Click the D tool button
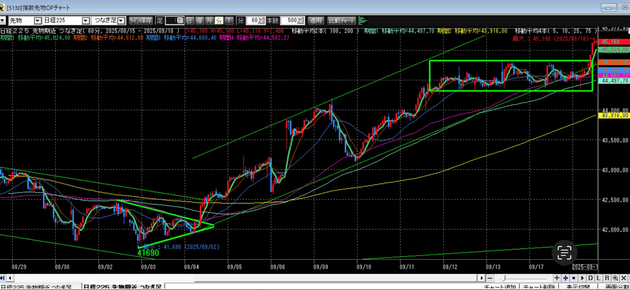Viewport: 630px width, 290px height. point(590,278)
